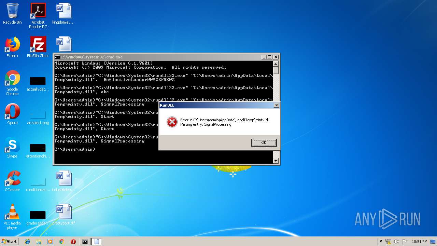This screenshot has height=246, width=437.
Task: Open Acrobat Reader DC shortcut
Action: click(x=38, y=16)
